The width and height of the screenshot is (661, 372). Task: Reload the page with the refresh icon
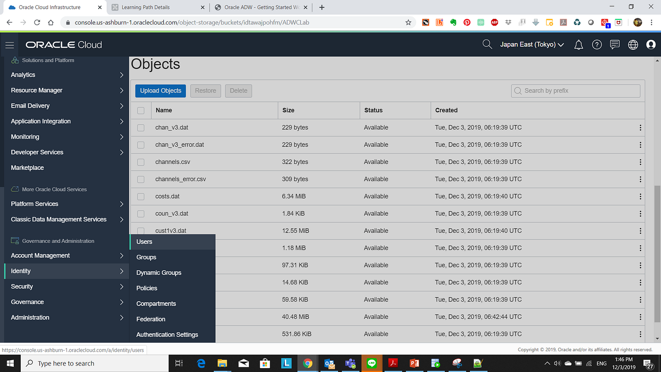[x=37, y=22]
